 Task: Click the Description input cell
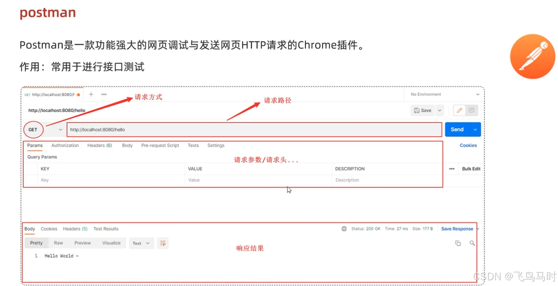click(x=387, y=180)
